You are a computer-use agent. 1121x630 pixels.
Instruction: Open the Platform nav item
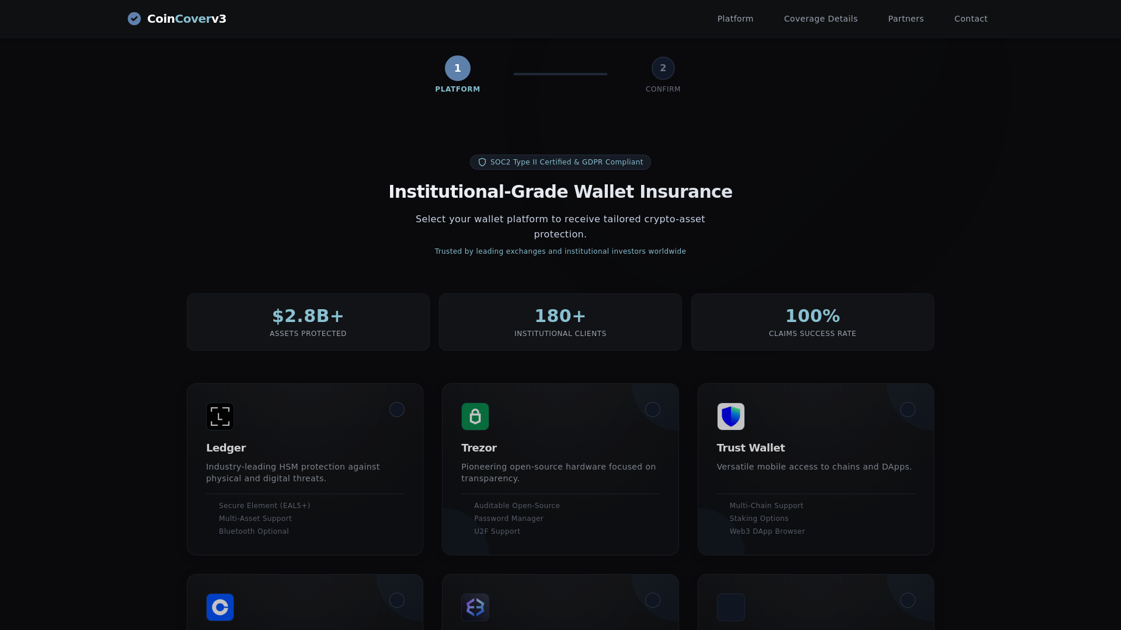coord(735,19)
